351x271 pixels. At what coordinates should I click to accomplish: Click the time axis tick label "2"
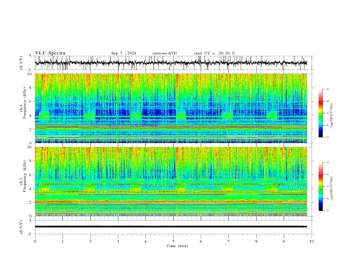click(90, 241)
